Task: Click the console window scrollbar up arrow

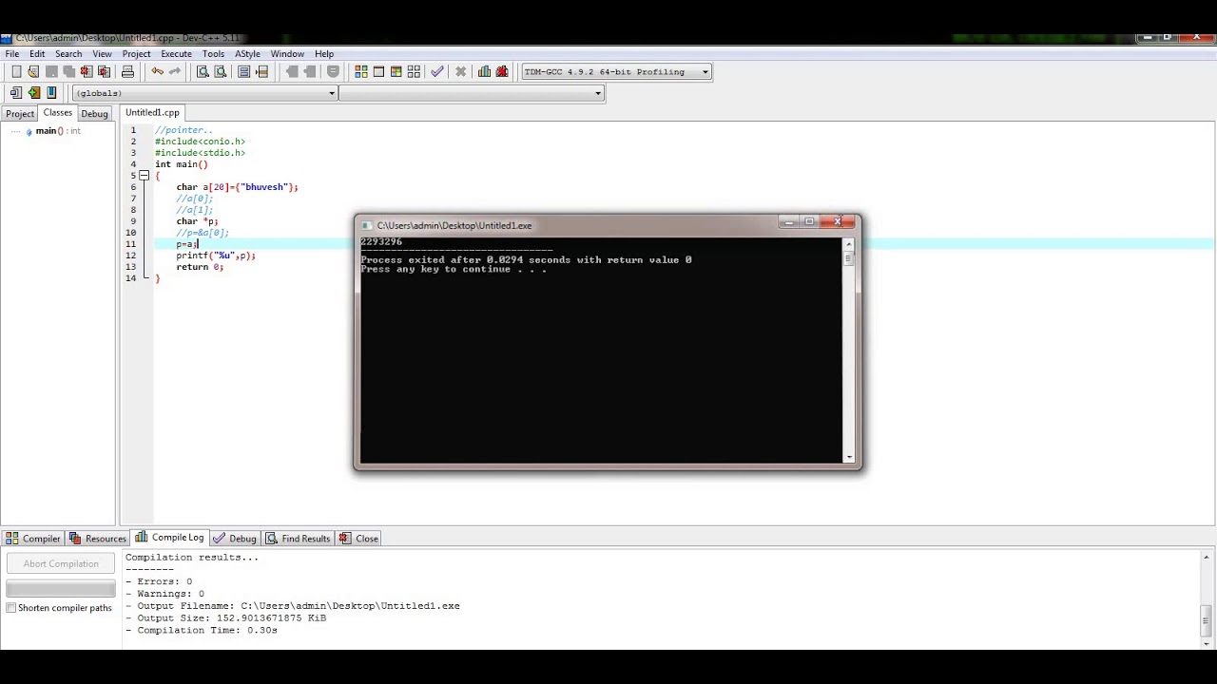Action: (x=849, y=244)
